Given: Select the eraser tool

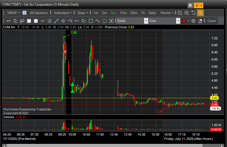Looking at the screenshot, I should click(200, 21).
